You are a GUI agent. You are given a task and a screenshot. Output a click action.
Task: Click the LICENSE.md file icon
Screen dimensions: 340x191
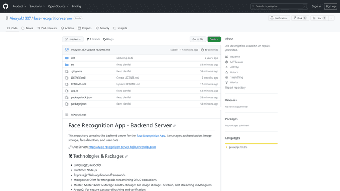pos(67,77)
